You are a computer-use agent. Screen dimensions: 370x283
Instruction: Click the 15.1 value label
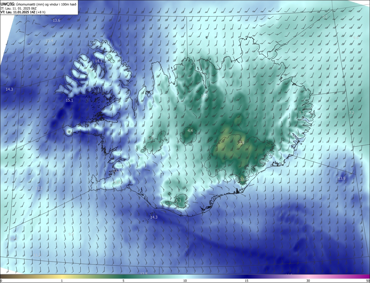[x=69, y=100]
